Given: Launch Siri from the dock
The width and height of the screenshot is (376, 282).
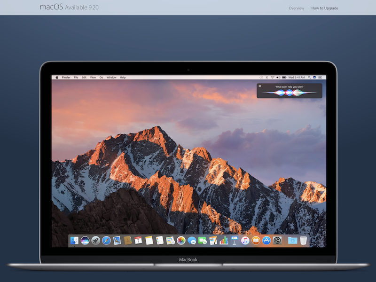Looking at the screenshot, I should click(85, 241).
